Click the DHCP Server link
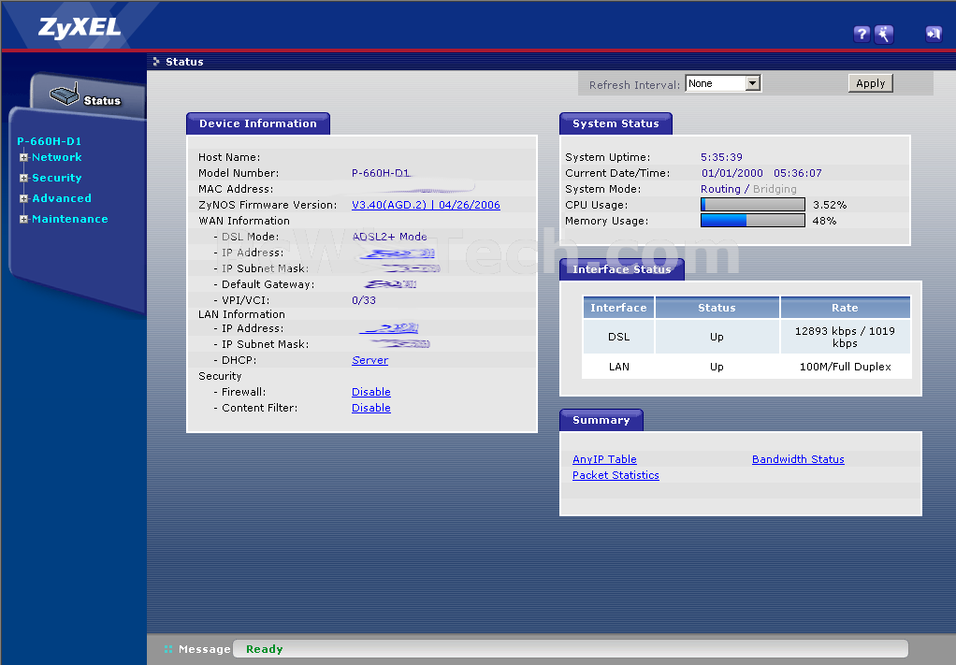The width and height of the screenshot is (956, 665). click(370, 360)
